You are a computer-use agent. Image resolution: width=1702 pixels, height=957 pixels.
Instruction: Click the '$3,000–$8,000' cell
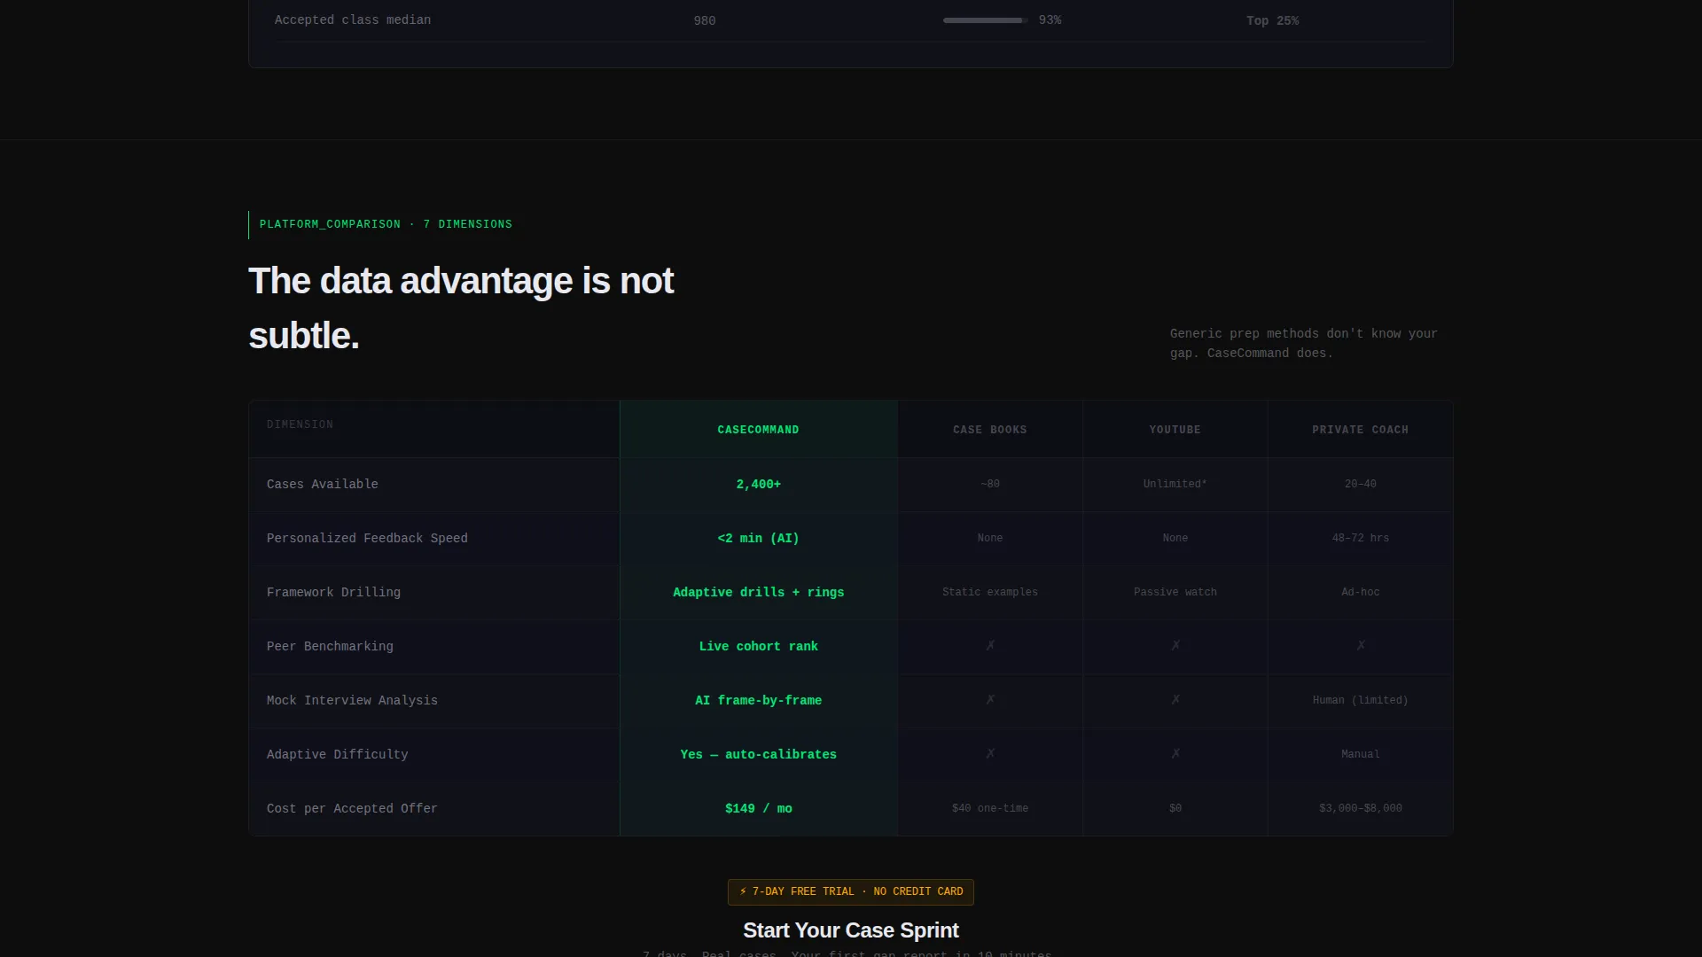pyautogui.click(x=1361, y=808)
